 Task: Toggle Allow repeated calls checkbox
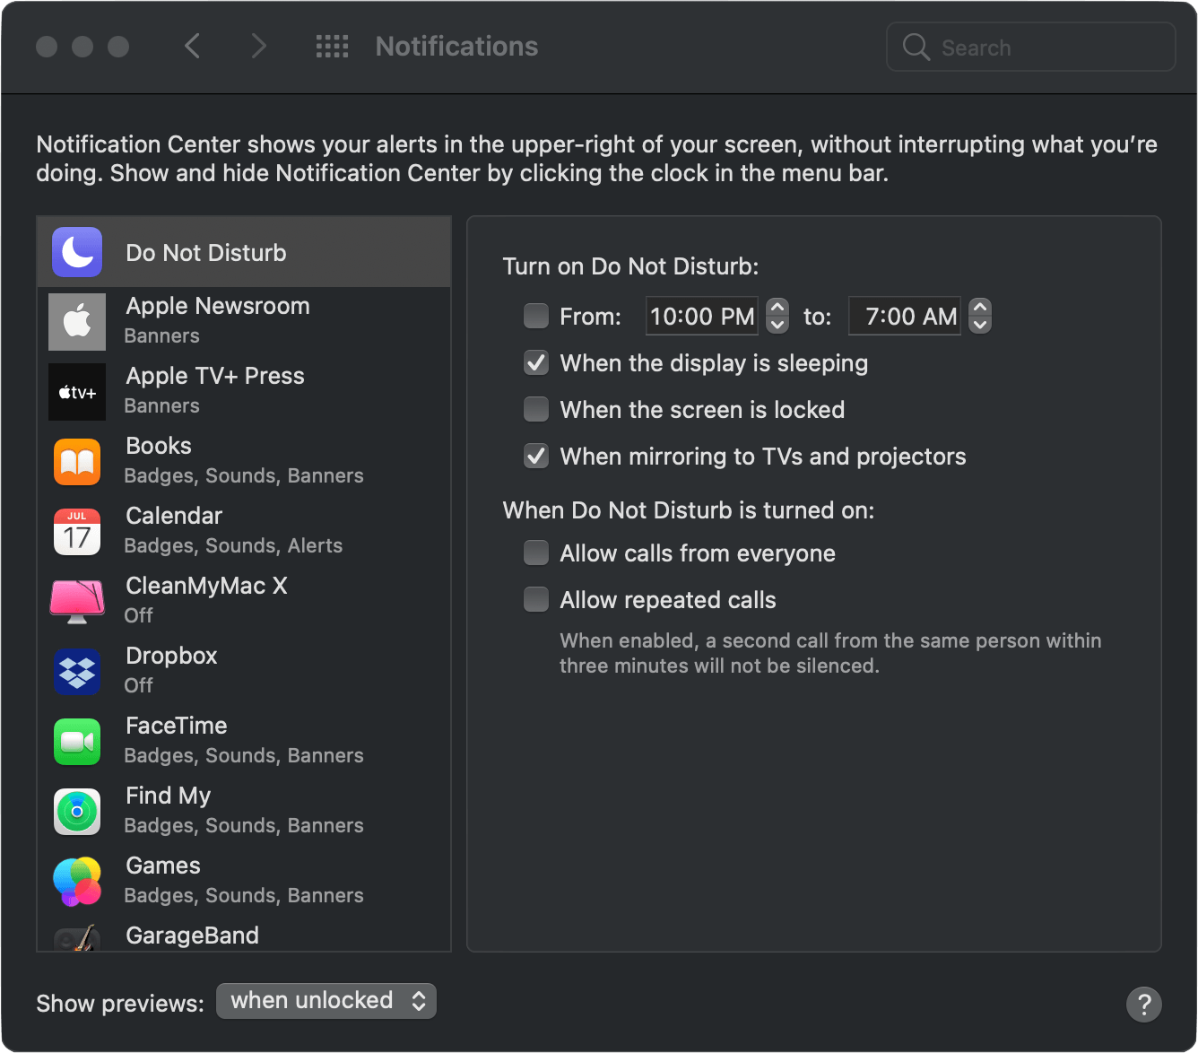click(x=536, y=599)
